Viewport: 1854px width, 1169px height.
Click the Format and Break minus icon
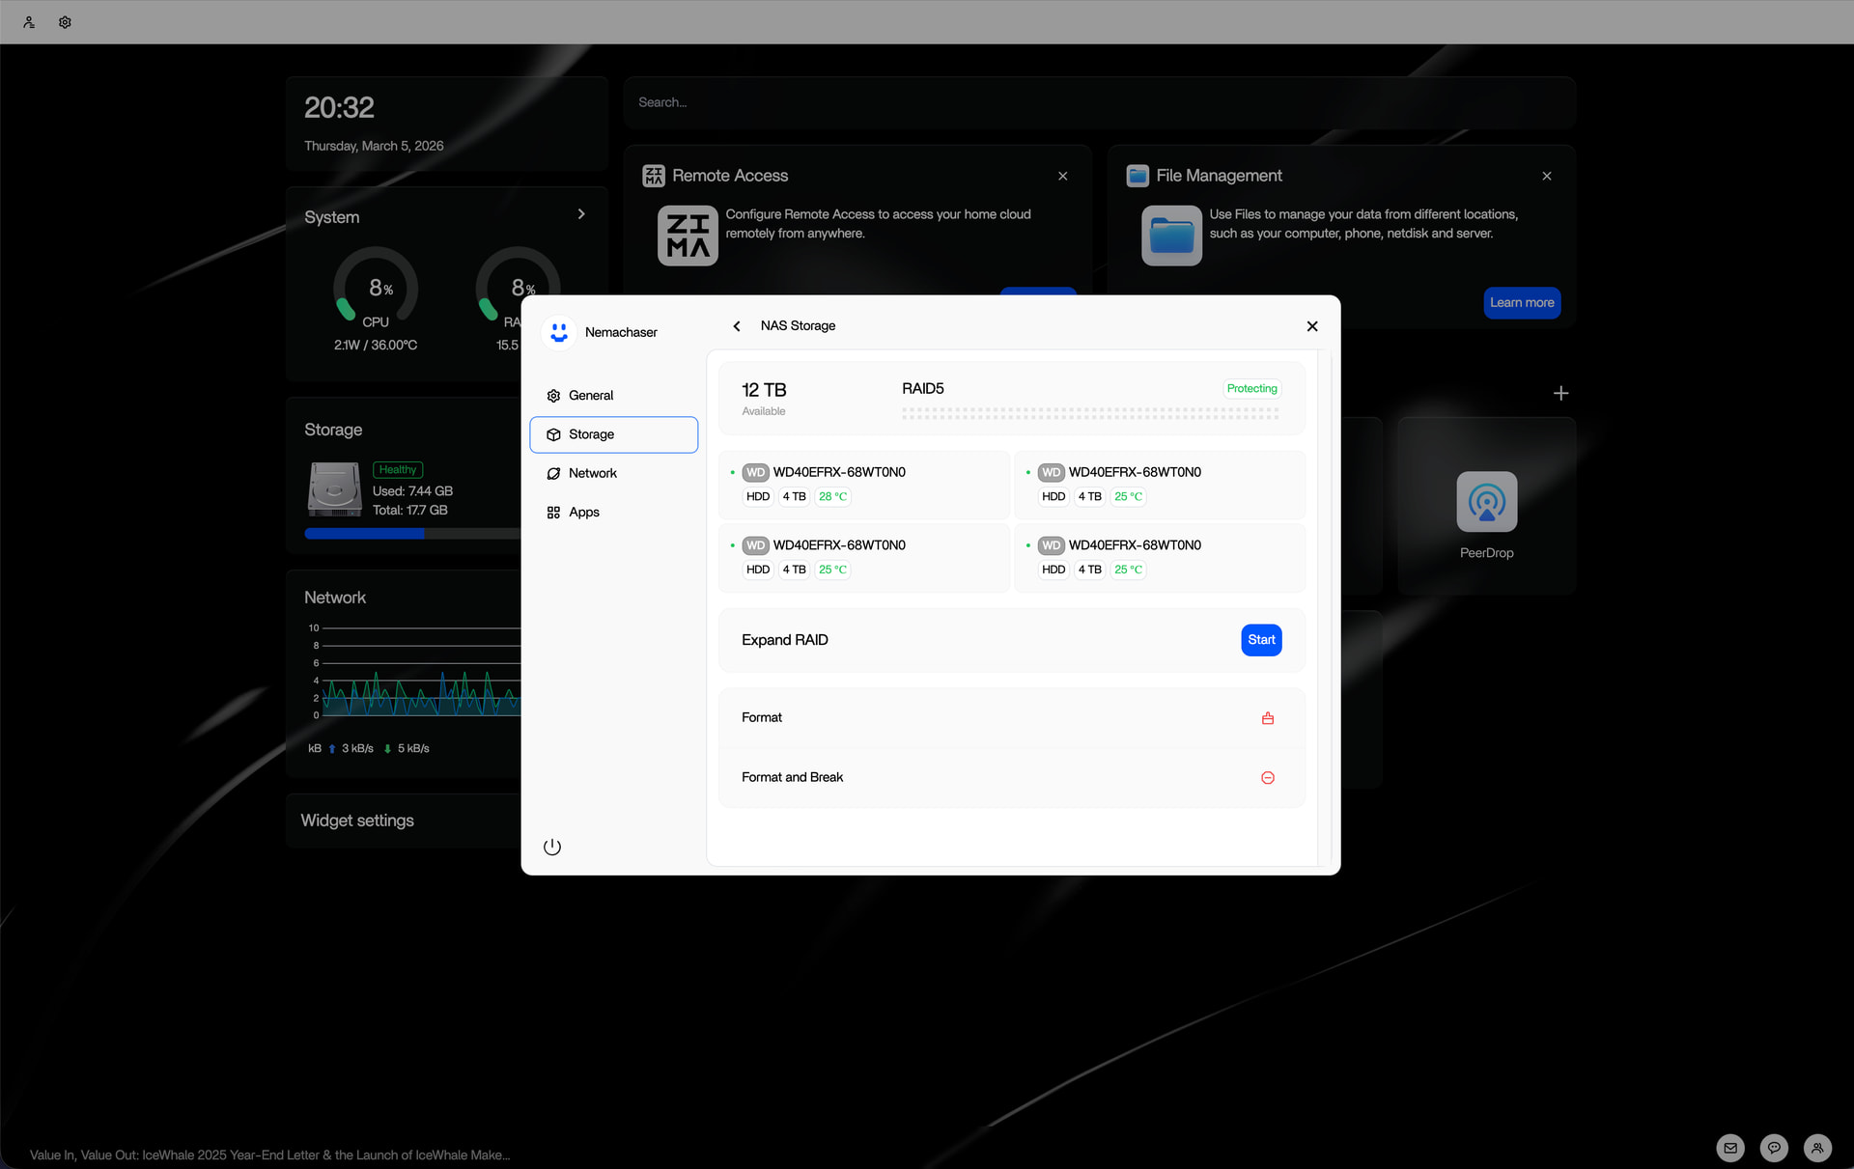[1267, 778]
